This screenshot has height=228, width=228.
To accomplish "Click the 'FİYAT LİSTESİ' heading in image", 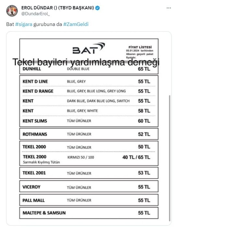I will coord(139,47).
